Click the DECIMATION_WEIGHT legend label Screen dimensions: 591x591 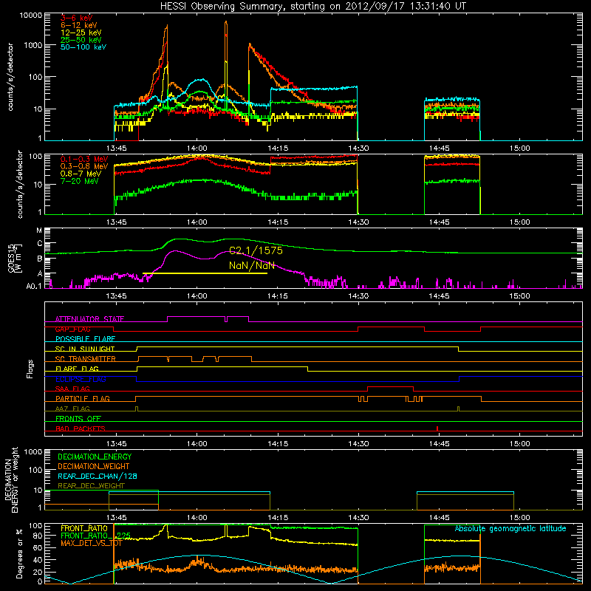click(94, 466)
